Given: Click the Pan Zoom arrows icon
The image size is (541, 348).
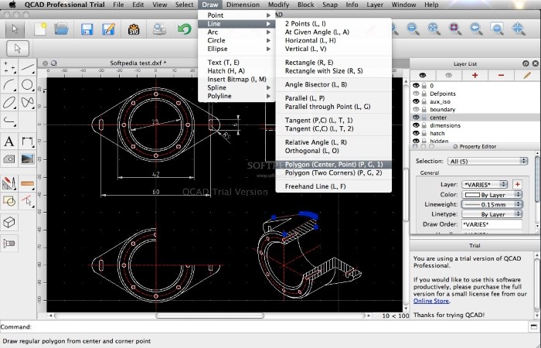Looking at the screenshot, I should [x=519, y=29].
